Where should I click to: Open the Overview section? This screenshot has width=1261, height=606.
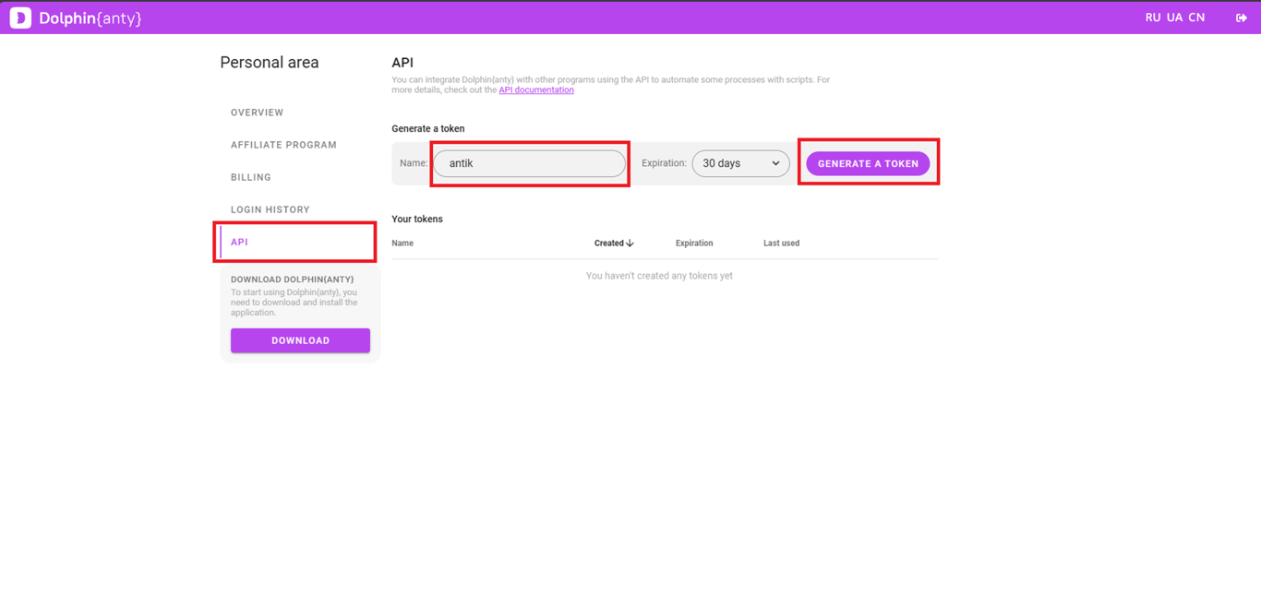tap(257, 113)
